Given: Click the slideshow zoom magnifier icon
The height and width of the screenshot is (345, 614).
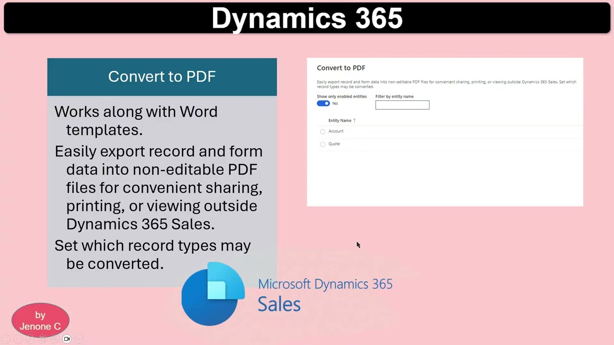Looking at the screenshot, I should tap(54, 339).
